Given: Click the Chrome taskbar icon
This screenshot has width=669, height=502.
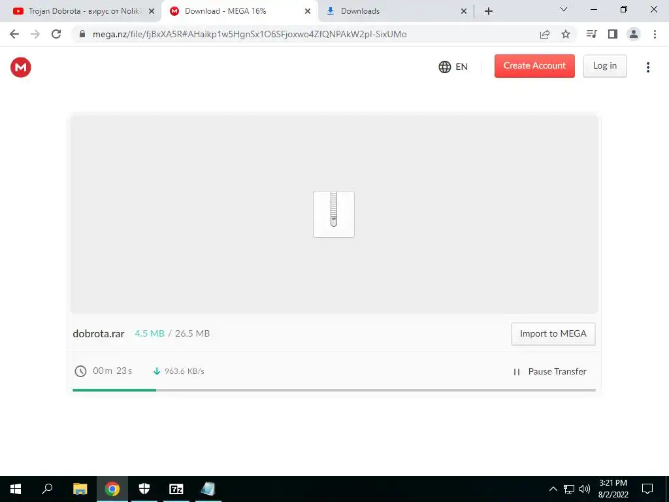Looking at the screenshot, I should [x=112, y=489].
